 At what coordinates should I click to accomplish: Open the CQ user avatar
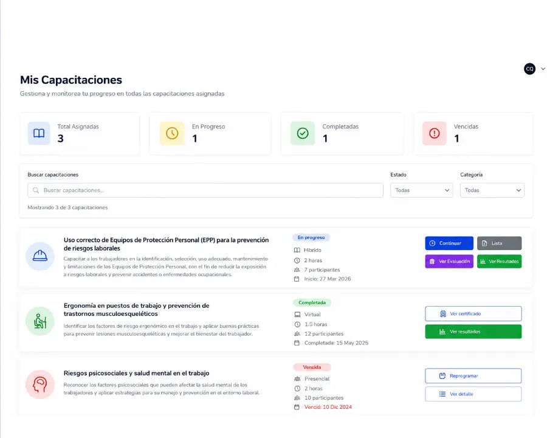(x=529, y=69)
